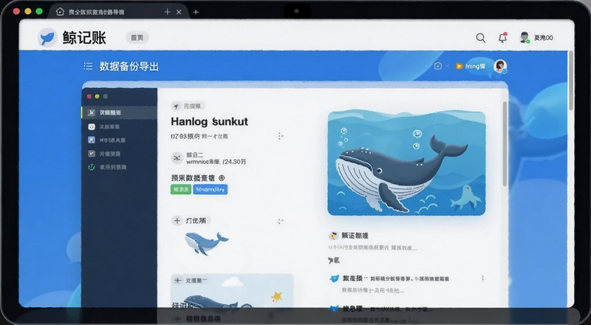Viewport: 591px width, 325px height.
Task: Open the profile photo in the blue header
Action: [500, 66]
